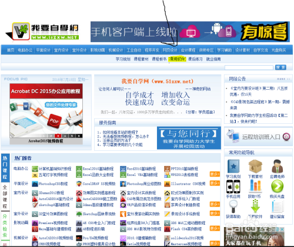294x247 pixels.
Task: Open the 获得帮助 magnifier icon
Action: click(x=233, y=207)
